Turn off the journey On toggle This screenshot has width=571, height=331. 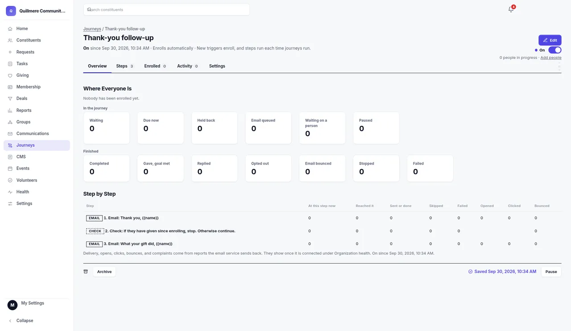555,50
